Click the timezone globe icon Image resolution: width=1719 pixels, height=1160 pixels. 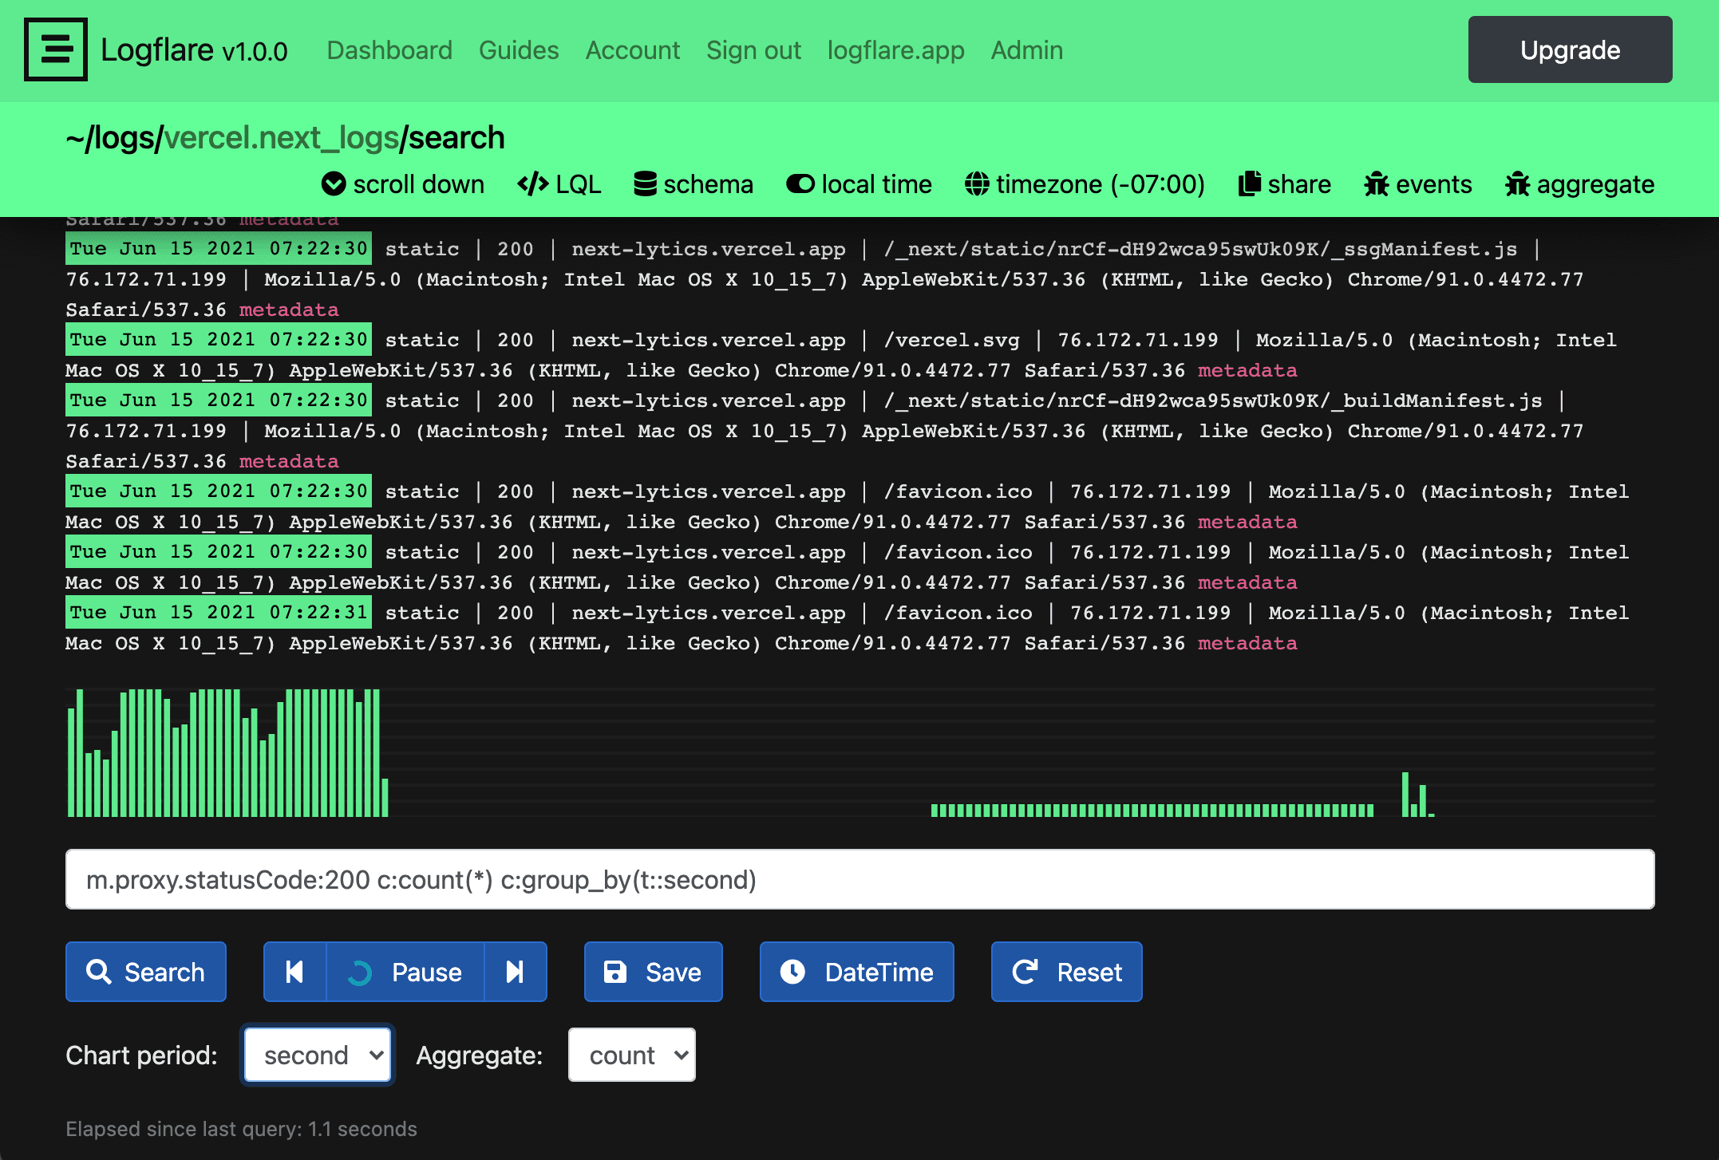click(x=977, y=184)
